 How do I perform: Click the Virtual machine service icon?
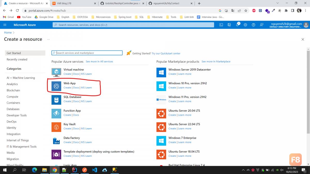[x=56, y=72]
